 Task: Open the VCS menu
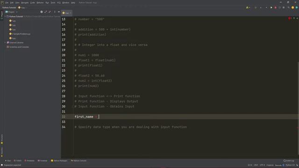pos(59,3)
